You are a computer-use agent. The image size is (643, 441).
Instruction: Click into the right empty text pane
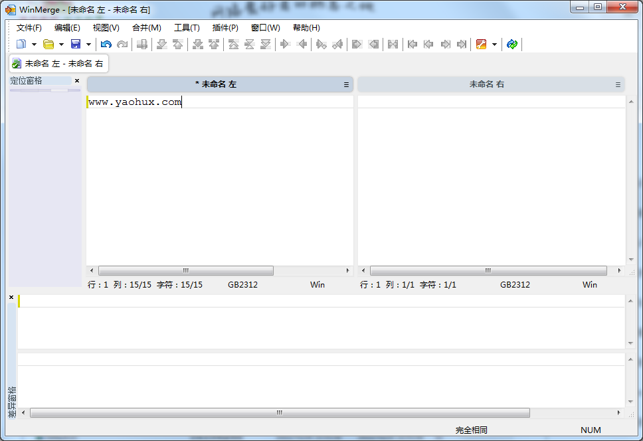click(x=492, y=179)
